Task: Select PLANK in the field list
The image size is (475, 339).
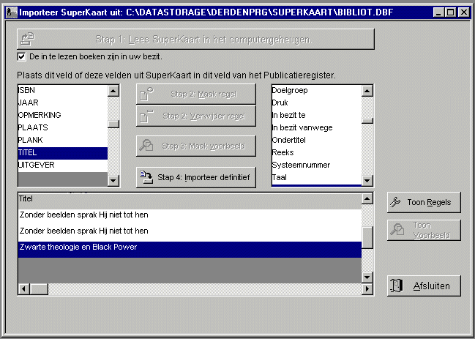Action: coord(63,140)
